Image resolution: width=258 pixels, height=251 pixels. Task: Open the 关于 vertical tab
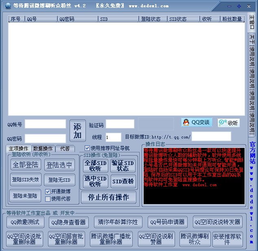point(252,39)
